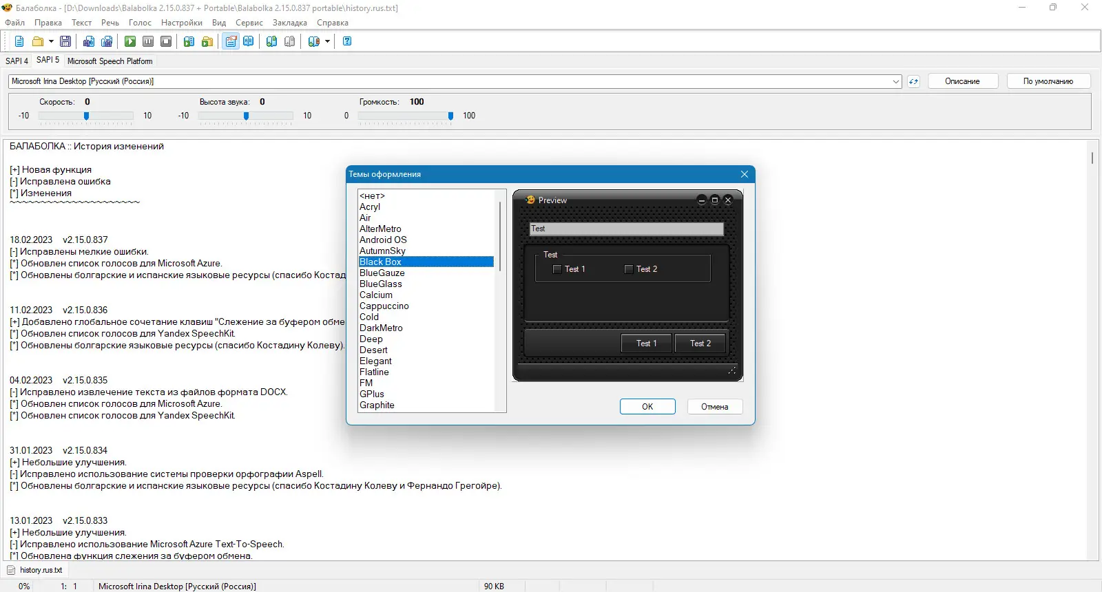Click the Скорость speed slider thumb
The height and width of the screenshot is (592, 1102).
[86, 116]
